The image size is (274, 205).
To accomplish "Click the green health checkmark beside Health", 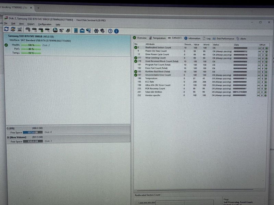I will pos(6,45).
